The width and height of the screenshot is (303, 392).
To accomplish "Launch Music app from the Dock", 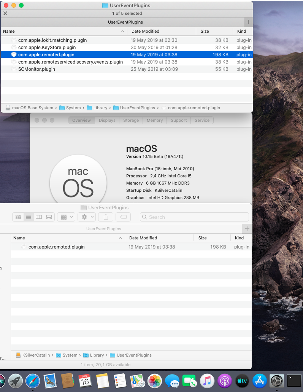I will pos(207,381).
